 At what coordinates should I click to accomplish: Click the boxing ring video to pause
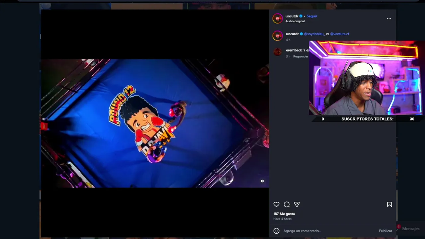click(155, 123)
